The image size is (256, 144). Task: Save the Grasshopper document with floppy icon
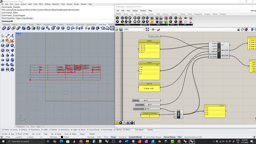coord(121,30)
